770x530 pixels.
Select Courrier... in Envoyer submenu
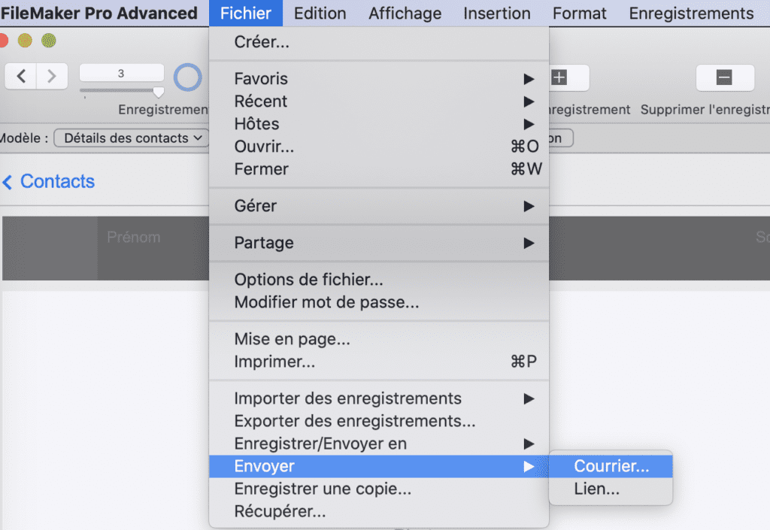(x=611, y=466)
